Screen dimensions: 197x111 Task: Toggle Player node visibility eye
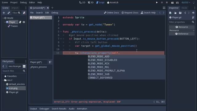coord(24,22)
